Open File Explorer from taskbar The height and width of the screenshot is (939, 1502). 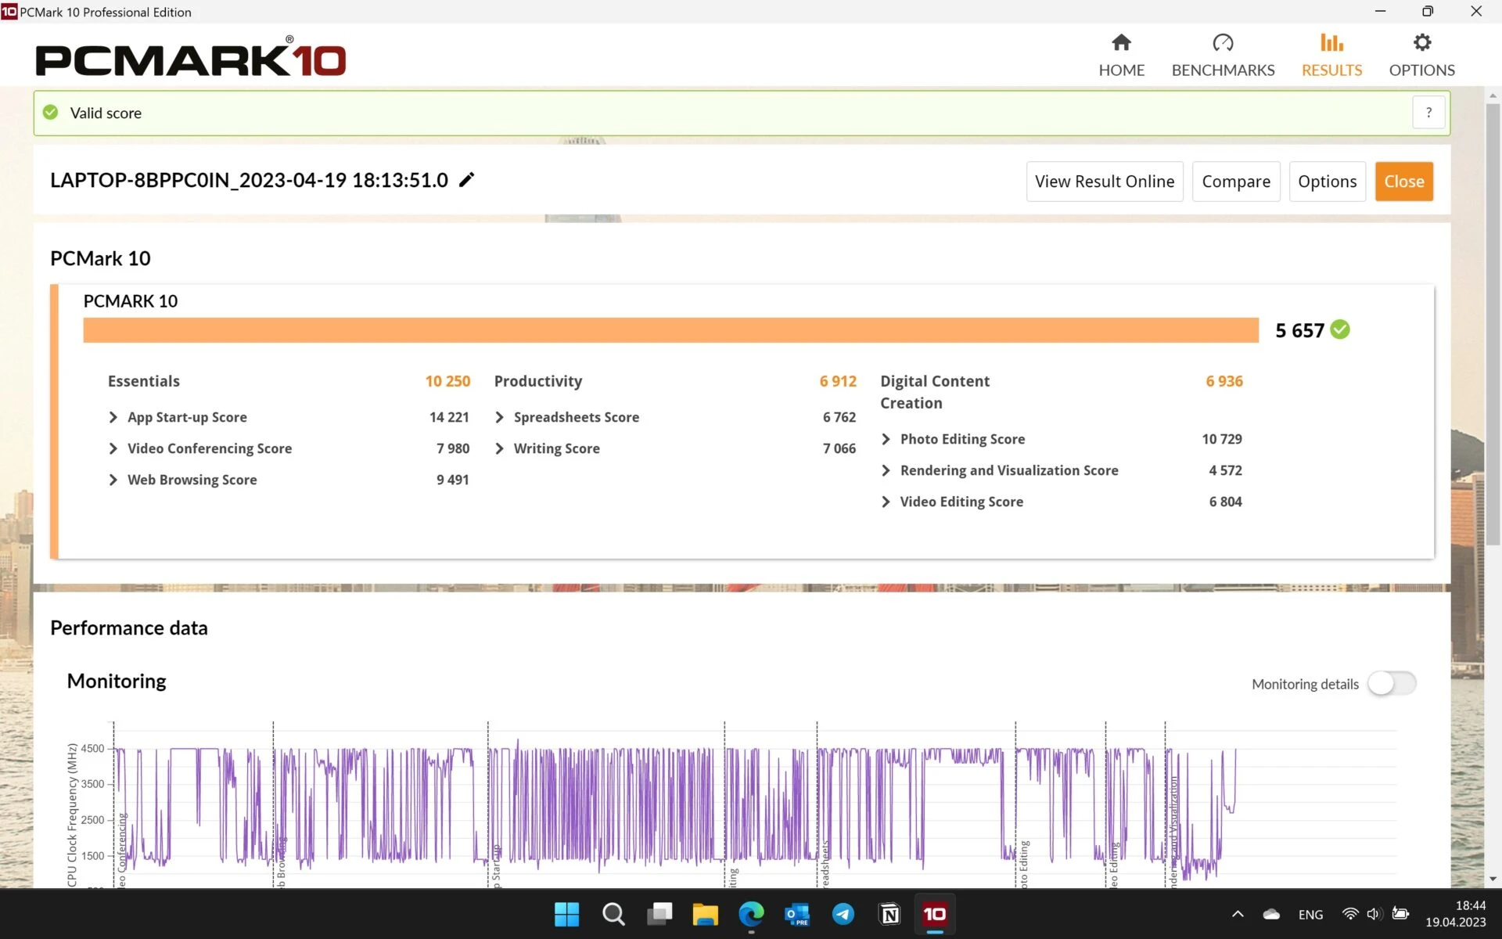(x=705, y=914)
